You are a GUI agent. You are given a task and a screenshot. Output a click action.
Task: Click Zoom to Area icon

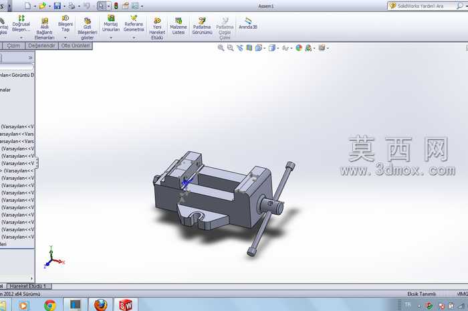(x=231, y=47)
